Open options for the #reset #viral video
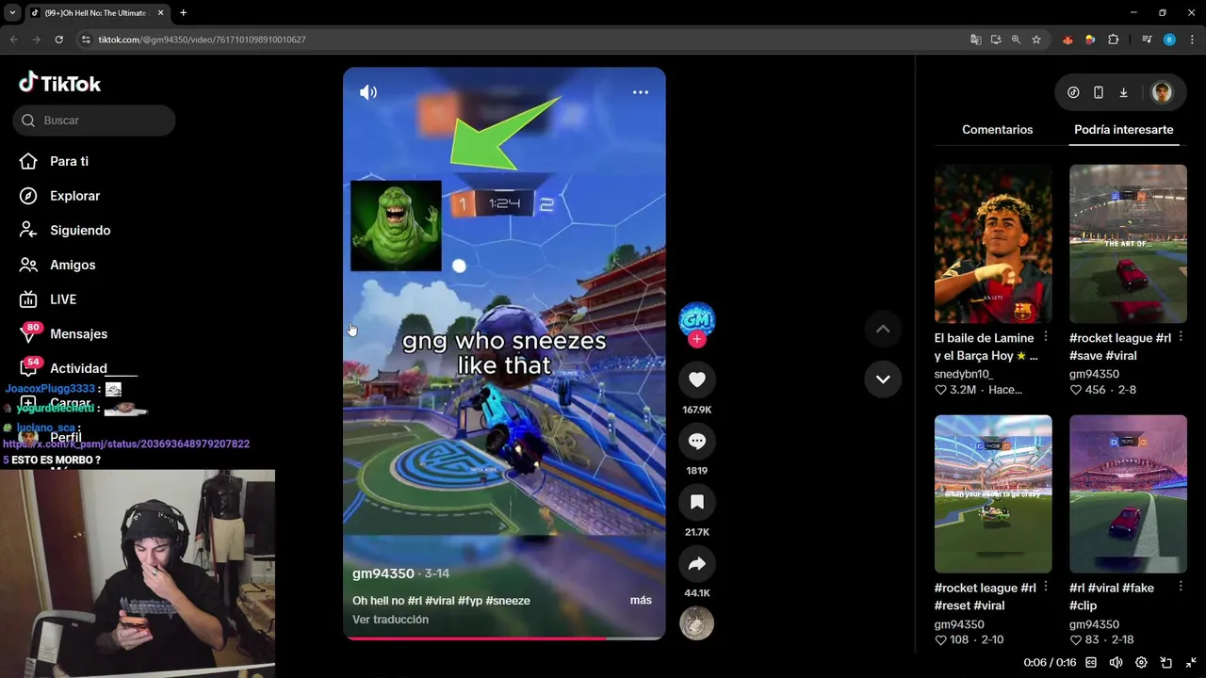This screenshot has height=678, width=1206. tap(1046, 588)
